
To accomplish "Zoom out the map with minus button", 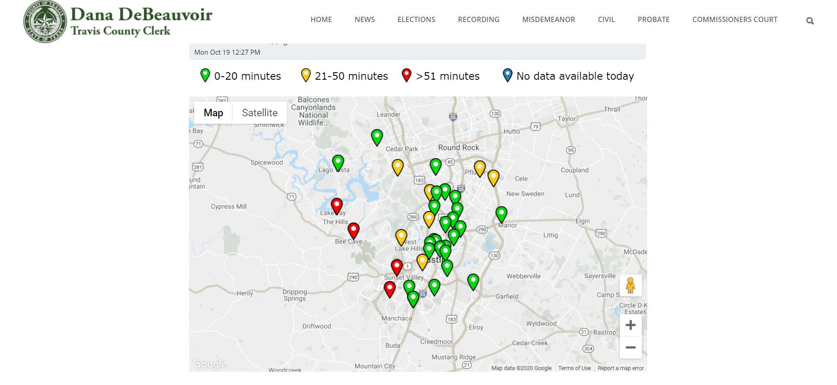I will (630, 348).
